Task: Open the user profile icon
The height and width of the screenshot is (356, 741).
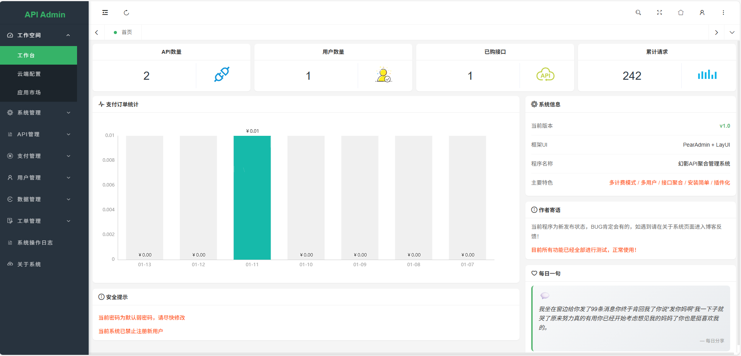Action: (702, 12)
